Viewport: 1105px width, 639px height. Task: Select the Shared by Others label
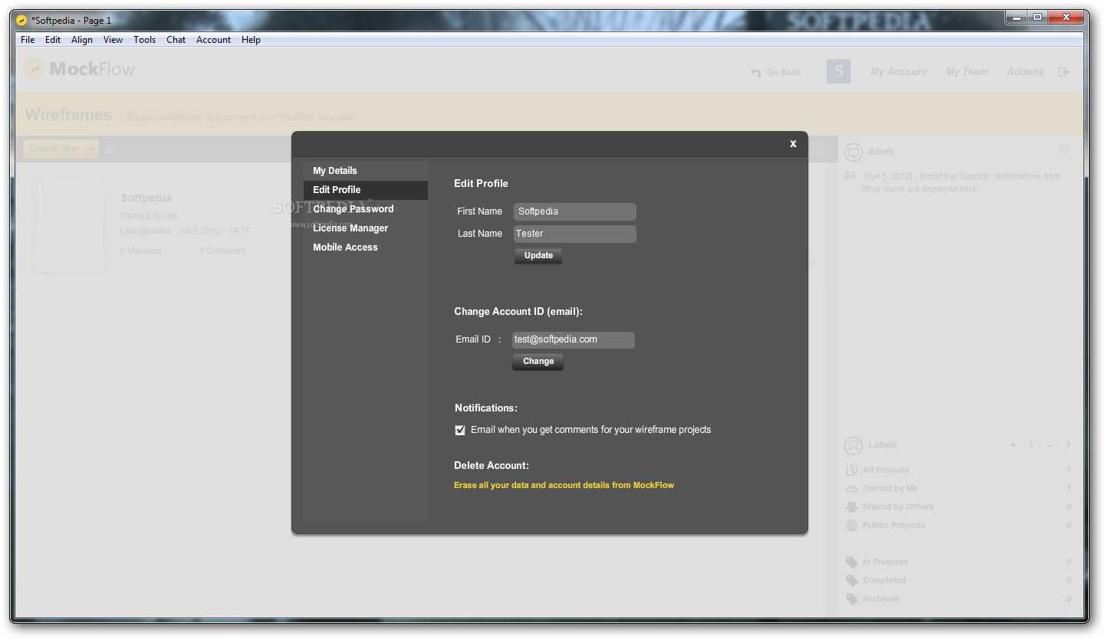pyautogui.click(x=898, y=507)
